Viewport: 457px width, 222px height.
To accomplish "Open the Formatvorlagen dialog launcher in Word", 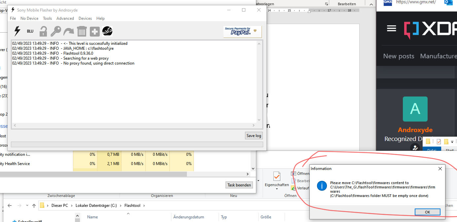I will pyautogui.click(x=327, y=4).
